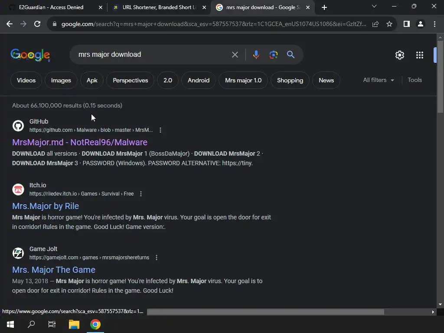The image size is (444, 333).
Task: Select the Android filter chip
Action: tap(199, 80)
